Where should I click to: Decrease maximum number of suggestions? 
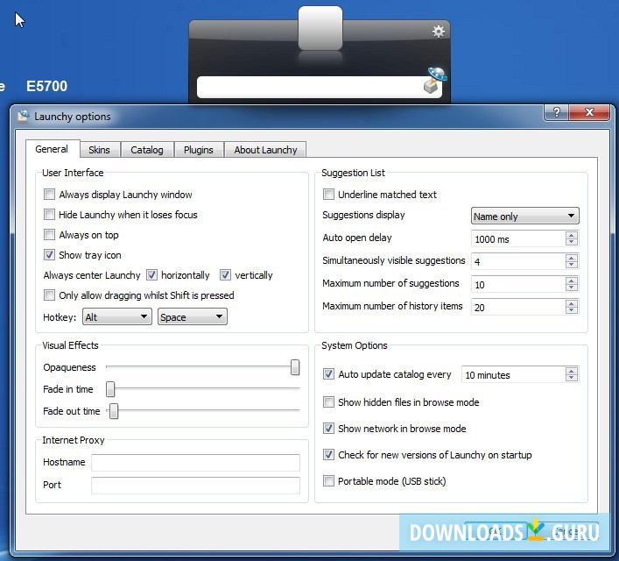point(571,288)
